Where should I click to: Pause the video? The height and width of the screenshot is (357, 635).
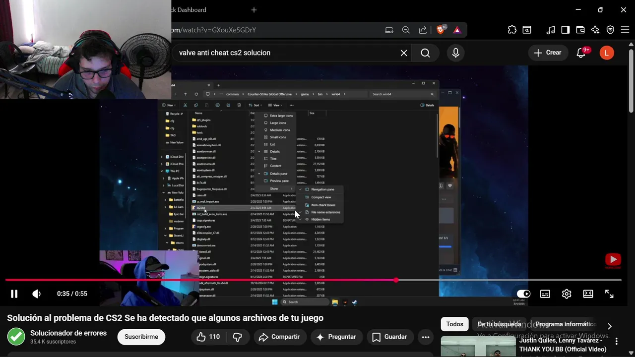click(x=14, y=294)
